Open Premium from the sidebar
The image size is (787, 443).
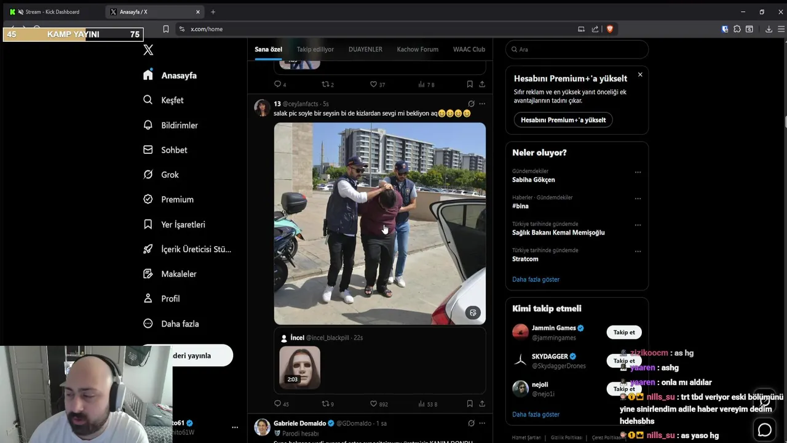click(168, 199)
